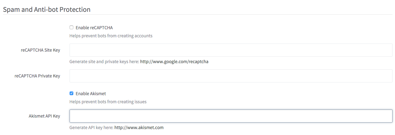Enable the reCAPTCHA checkbox
This screenshot has width=395, height=135.
click(71, 27)
